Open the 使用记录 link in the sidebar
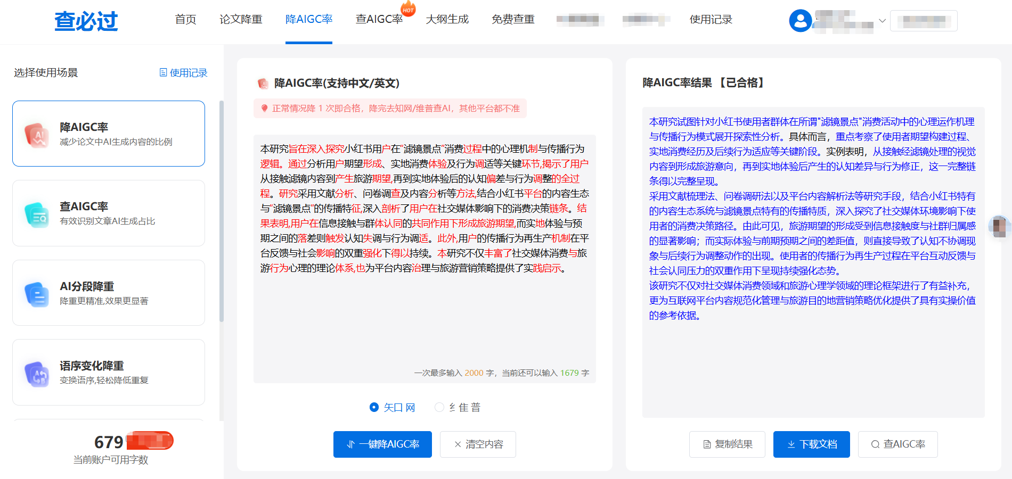Screen dimensions: 1012x479 (x=183, y=73)
